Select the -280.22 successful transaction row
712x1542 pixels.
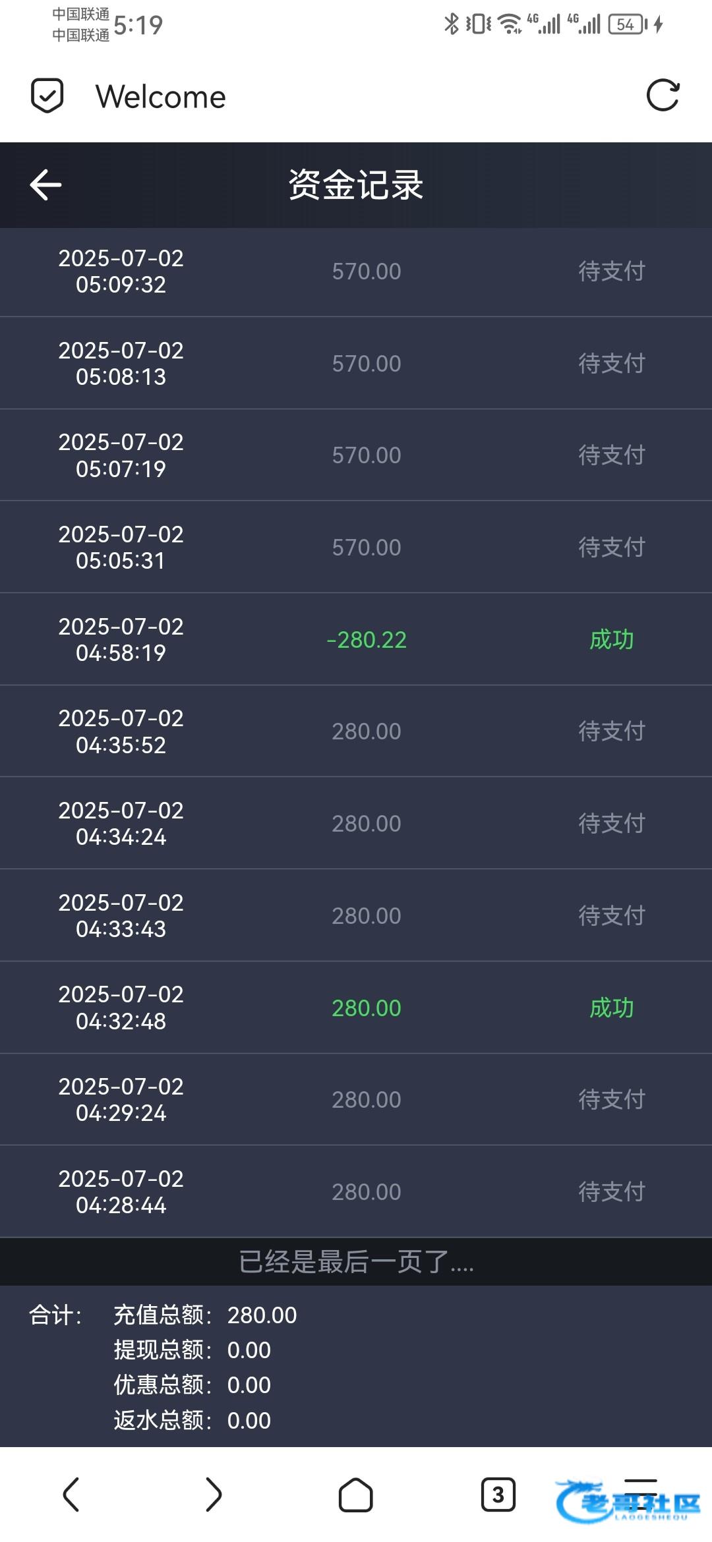click(x=356, y=639)
